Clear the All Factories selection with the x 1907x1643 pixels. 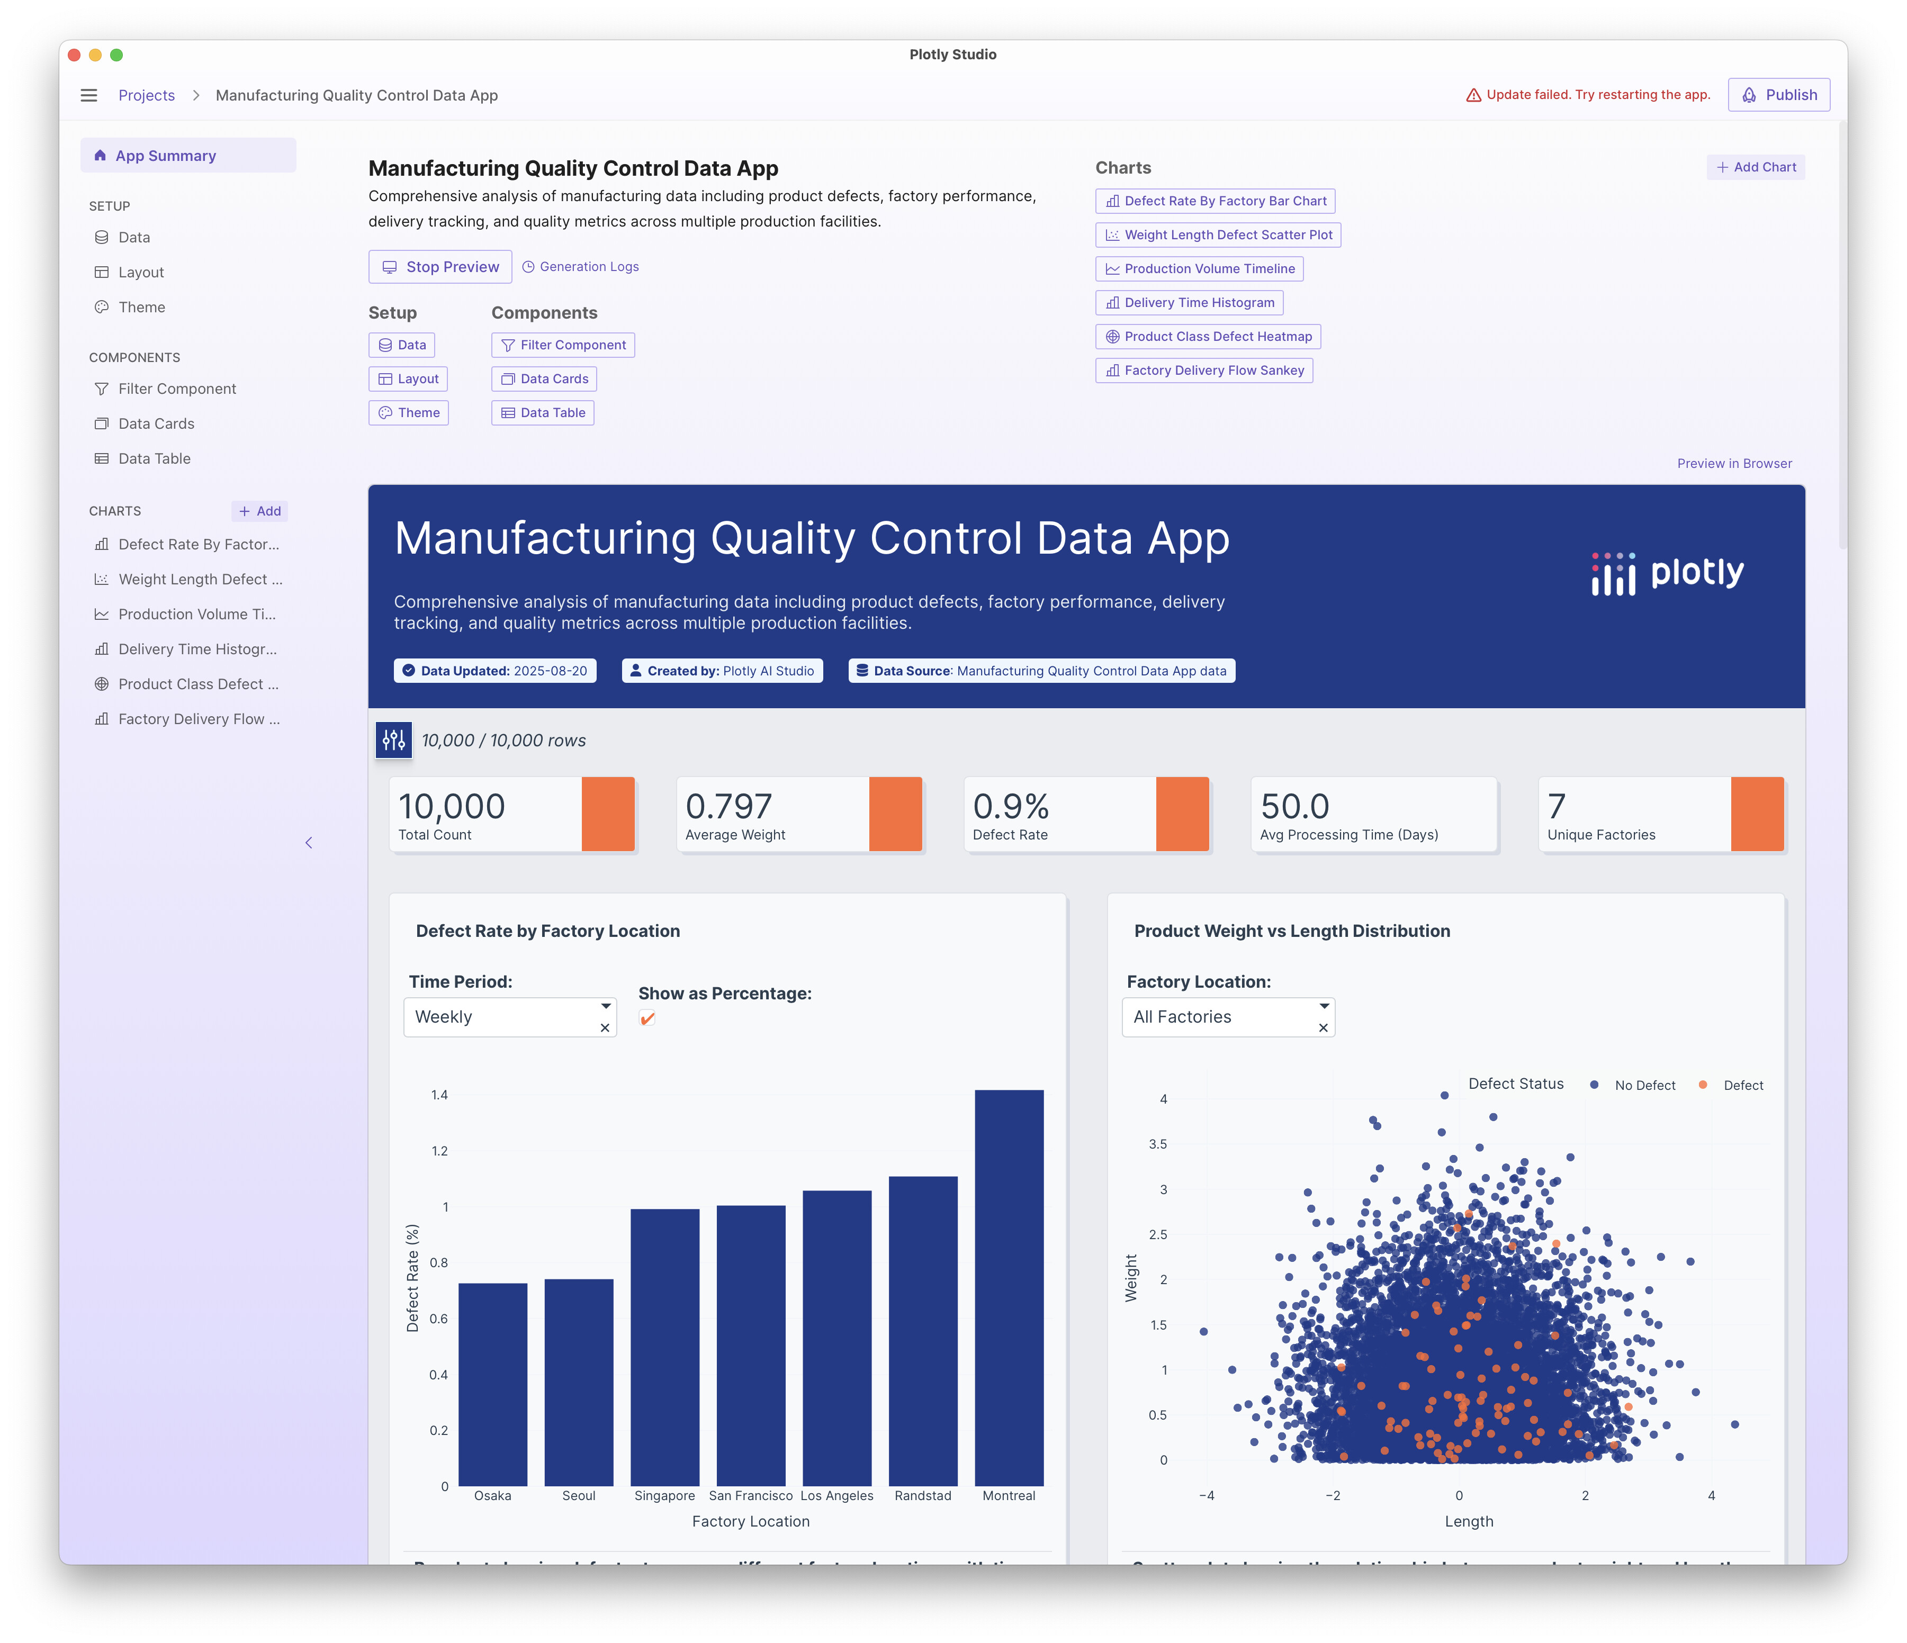pos(1324,1028)
